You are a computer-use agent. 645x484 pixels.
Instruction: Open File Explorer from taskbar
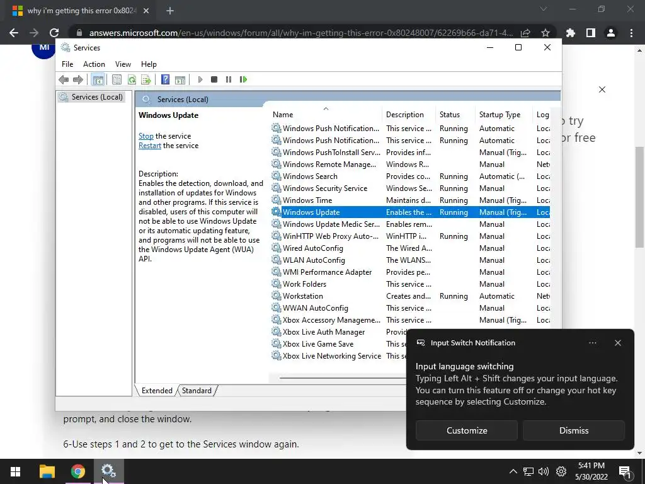point(47,471)
